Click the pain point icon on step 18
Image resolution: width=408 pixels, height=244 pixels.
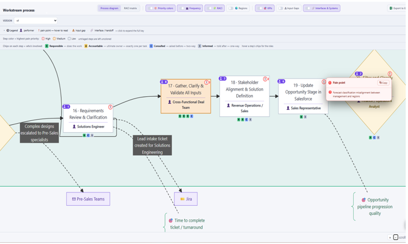pyautogui.click(x=265, y=79)
